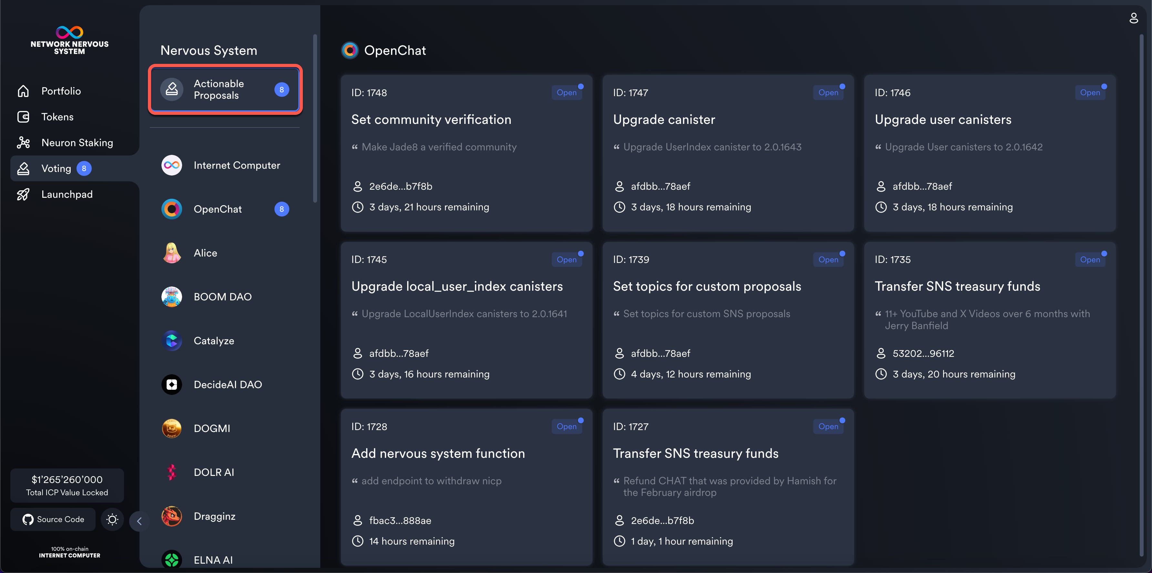Navigate to Launchpad
Screen dimensions: 1152x573
(x=67, y=195)
